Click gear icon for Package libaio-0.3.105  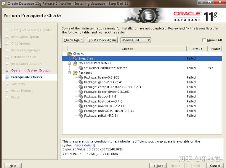[x=81, y=77]
